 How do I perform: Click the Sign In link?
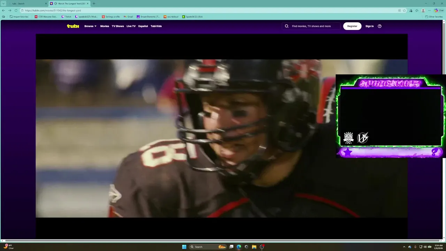coord(369,26)
